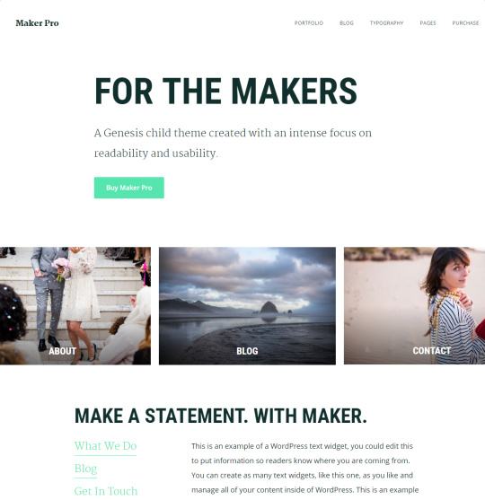The width and height of the screenshot is (485, 500).
Task: Open the photo of woman in striped shirt
Action: (x=414, y=305)
